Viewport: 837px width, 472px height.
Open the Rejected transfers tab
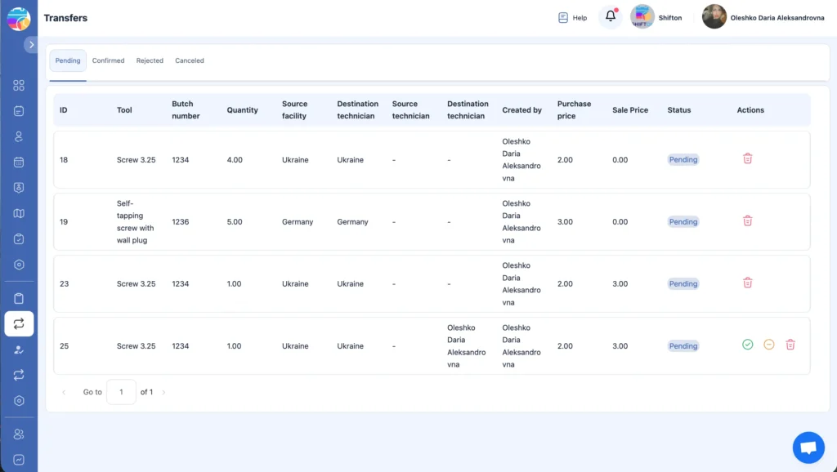tap(150, 60)
